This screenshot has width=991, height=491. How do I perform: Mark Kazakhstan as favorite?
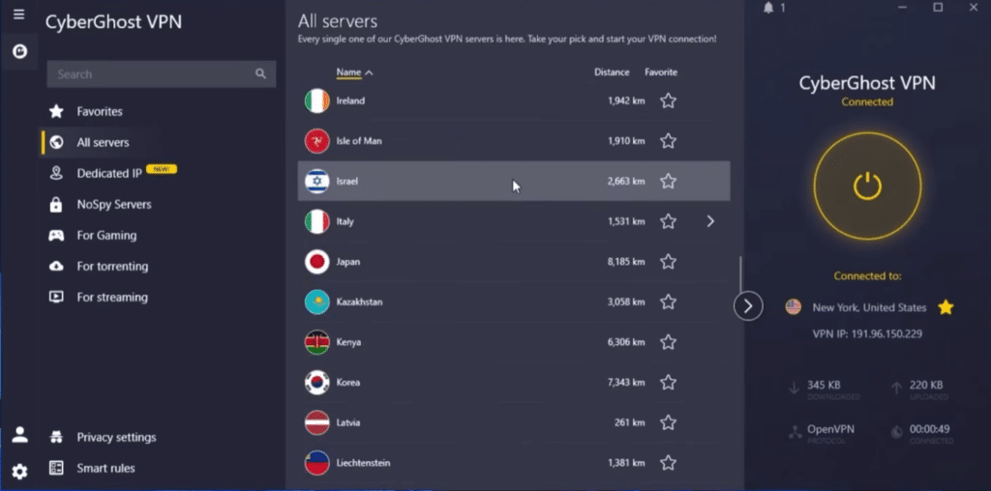[x=668, y=303]
